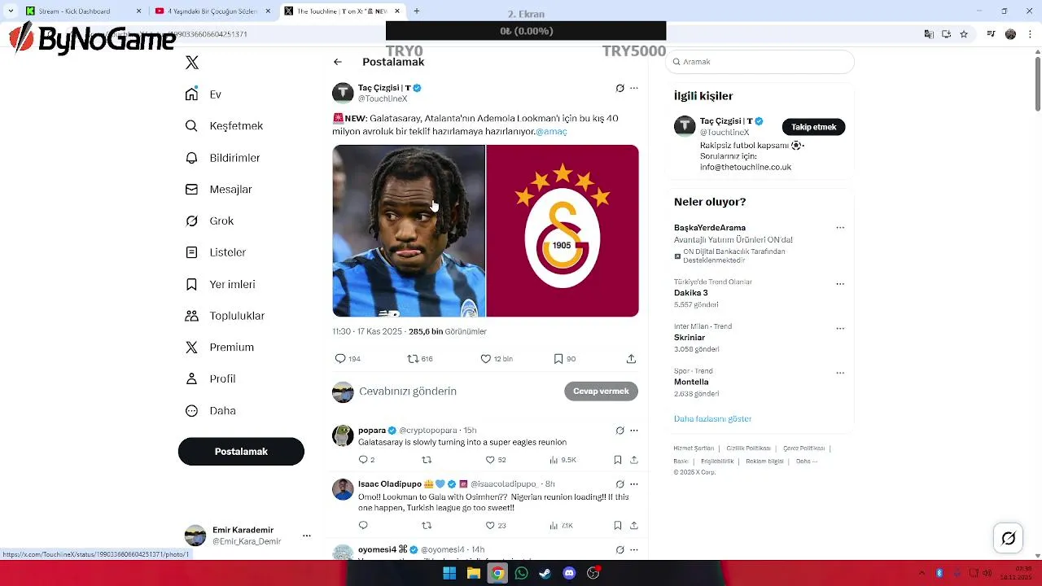Bookmark Isaac Oladipupo's reply

click(618, 526)
